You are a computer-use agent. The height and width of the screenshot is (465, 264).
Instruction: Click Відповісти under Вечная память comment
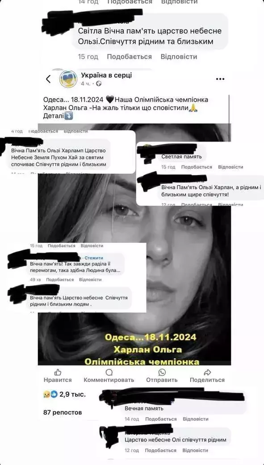point(195,419)
